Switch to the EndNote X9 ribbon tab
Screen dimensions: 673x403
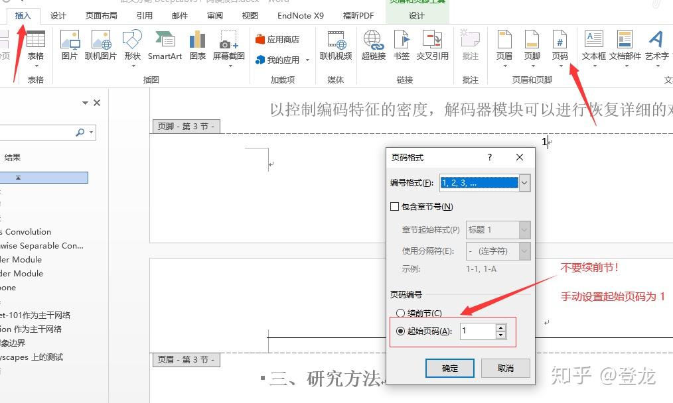(x=300, y=15)
